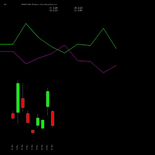Click the highest peak of the green line
Viewport: 155px width, 155px height.
(x=26, y=24)
